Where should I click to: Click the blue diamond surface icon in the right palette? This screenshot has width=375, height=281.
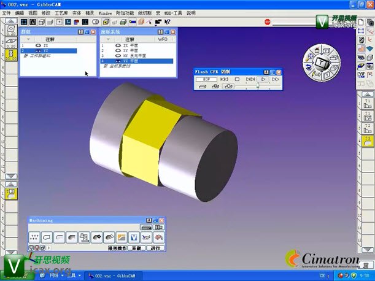click(369, 48)
